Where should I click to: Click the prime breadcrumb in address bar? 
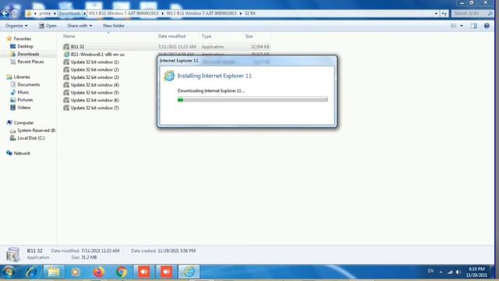click(45, 13)
